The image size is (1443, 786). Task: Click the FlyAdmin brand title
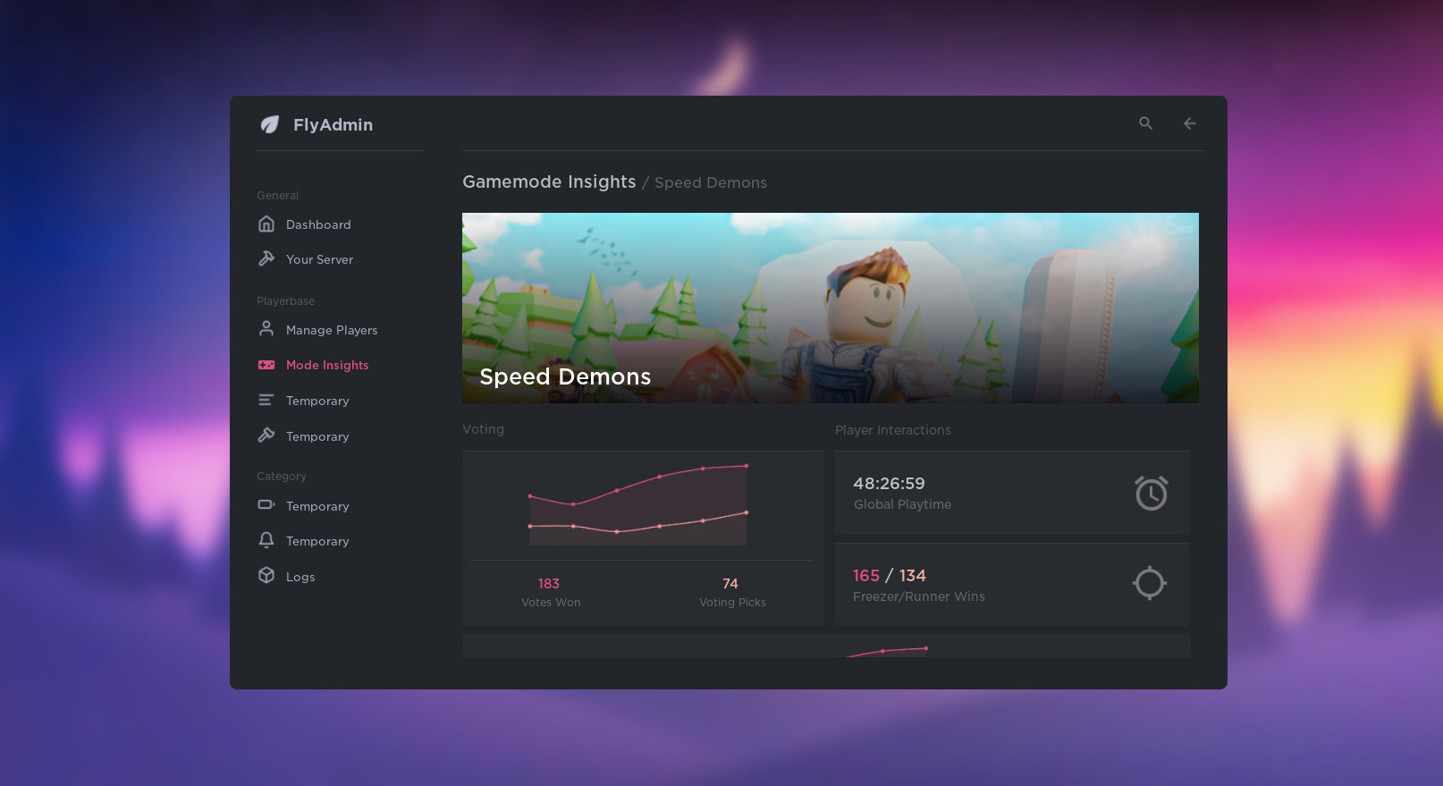click(x=333, y=125)
